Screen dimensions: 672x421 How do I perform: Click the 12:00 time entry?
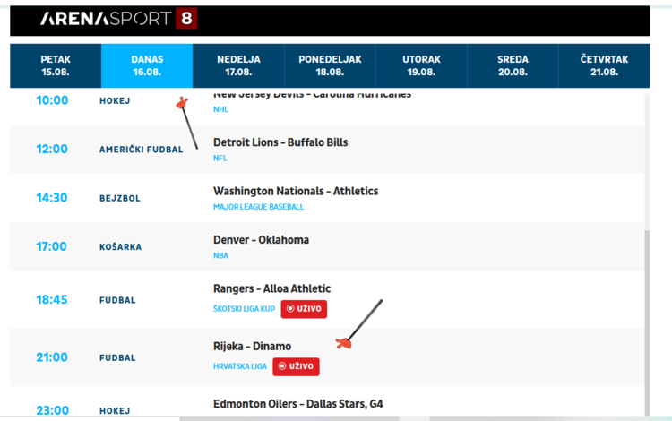[x=52, y=149]
